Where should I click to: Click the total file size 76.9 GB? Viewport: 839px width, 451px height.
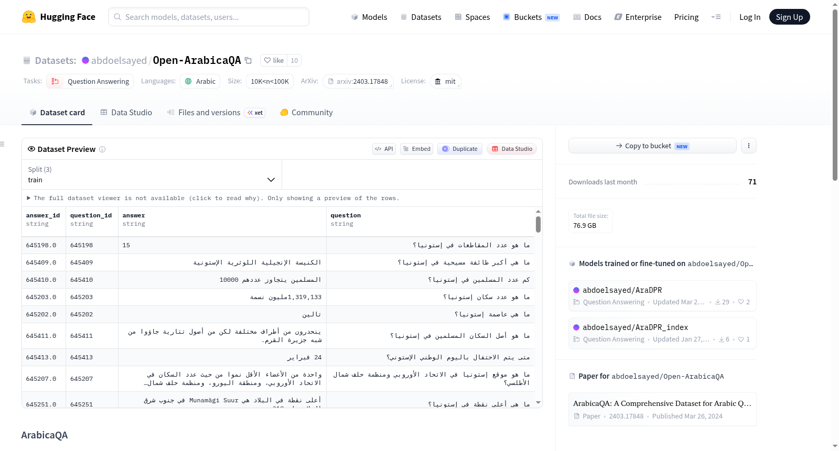(x=585, y=226)
